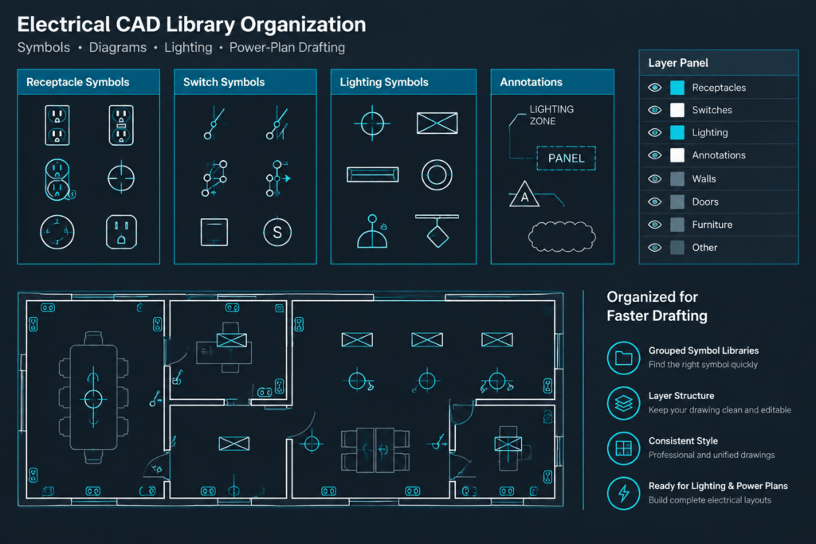816x544 pixels.
Task: Select the Furniture layer name
Action: point(712,225)
